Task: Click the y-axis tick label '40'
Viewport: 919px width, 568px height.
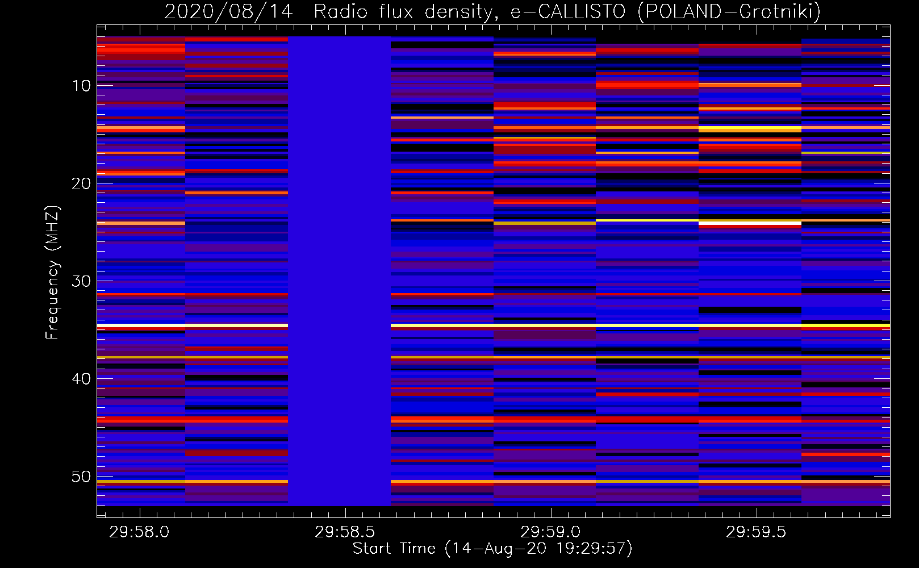Action: [x=82, y=379]
